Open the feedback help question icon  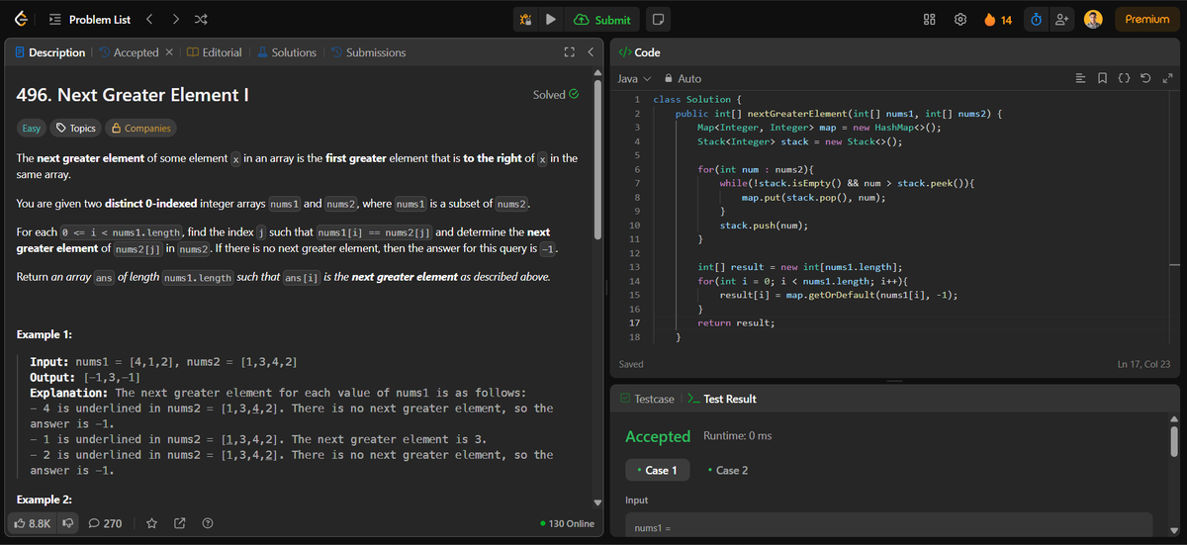tap(208, 523)
